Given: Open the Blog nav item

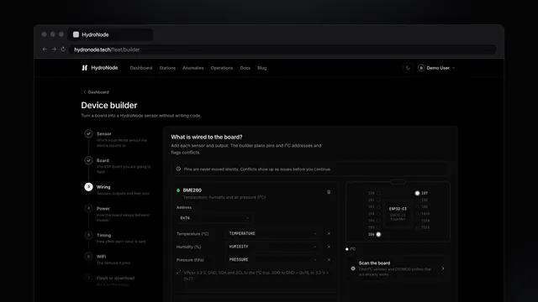Looking at the screenshot, I should 261,68.
